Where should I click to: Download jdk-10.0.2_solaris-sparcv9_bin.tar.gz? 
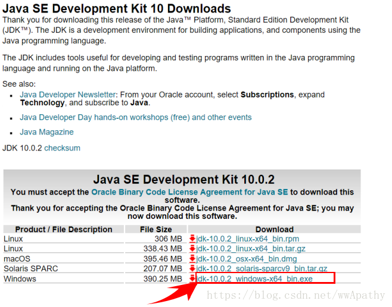coord(262,268)
